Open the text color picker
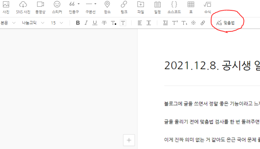The width and height of the screenshot is (260, 149). [x=114, y=23]
